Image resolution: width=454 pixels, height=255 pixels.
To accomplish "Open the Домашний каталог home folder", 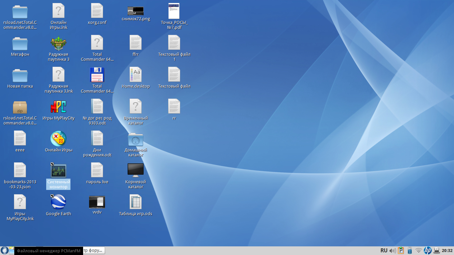I will [x=136, y=139].
